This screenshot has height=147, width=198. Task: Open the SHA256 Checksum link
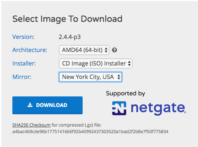(31, 125)
